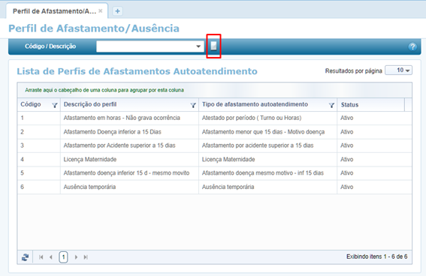Viewport: 426px width, 276px height.
Task: Click code cell 1
Action: [x=22, y=118]
